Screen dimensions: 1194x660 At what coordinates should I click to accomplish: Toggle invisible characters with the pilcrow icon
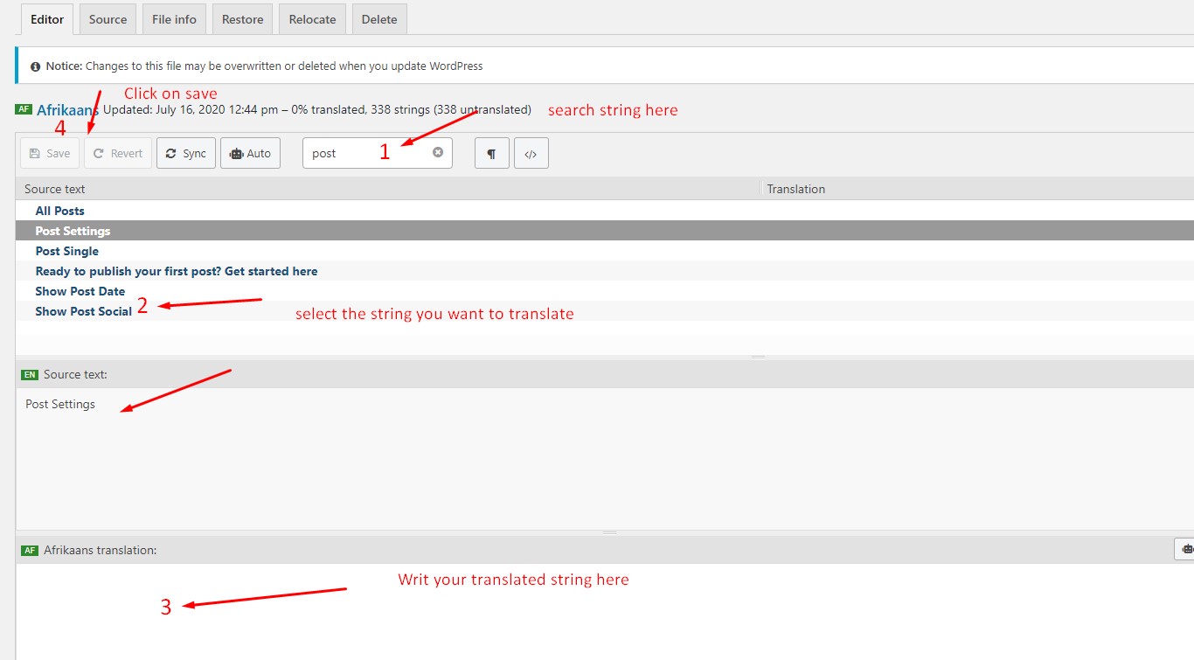(492, 153)
